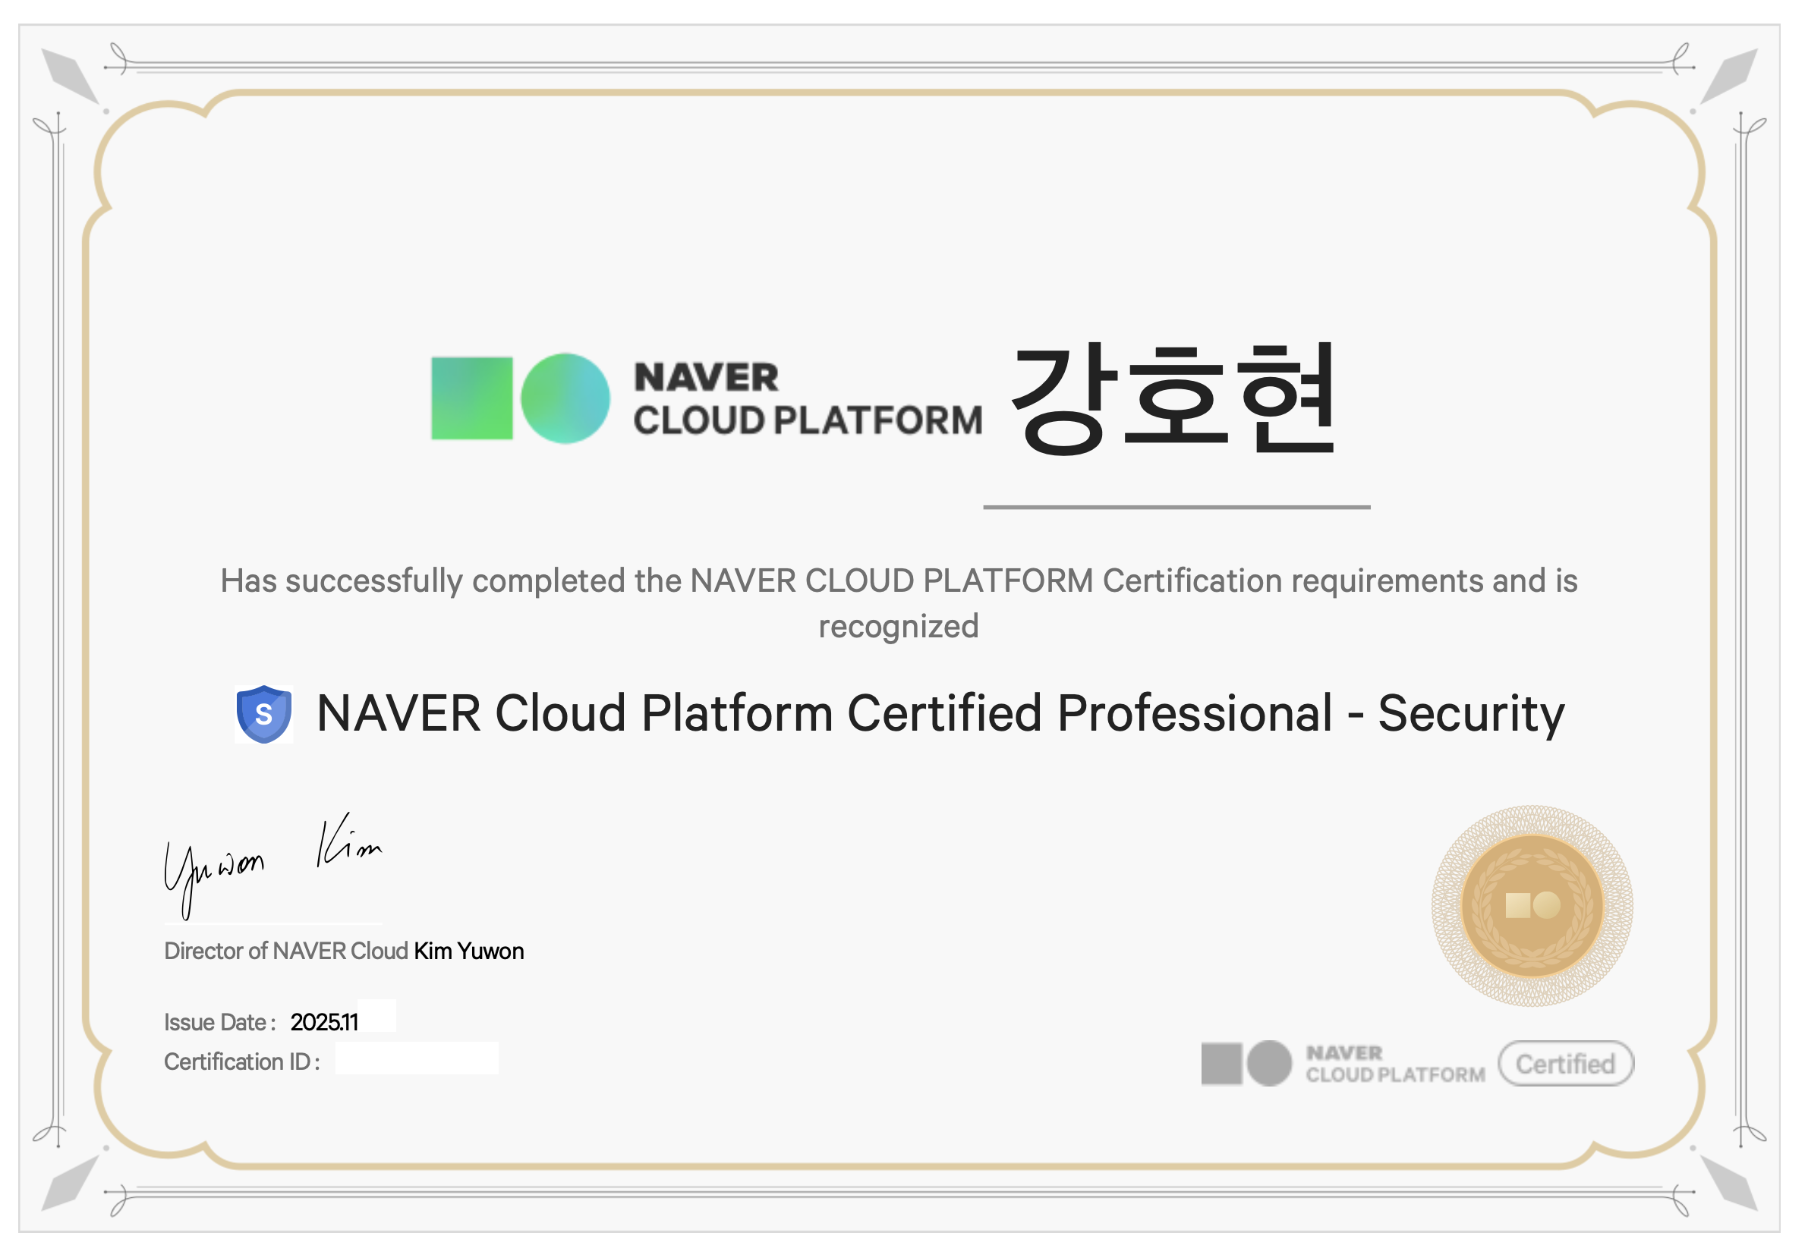Click the Issue Date label
Screen dimensions: 1808x1258
(x=219, y=1022)
